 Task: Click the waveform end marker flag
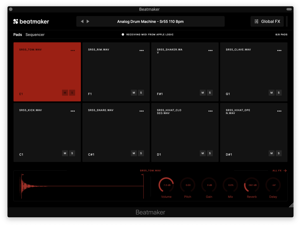tap(142, 175)
